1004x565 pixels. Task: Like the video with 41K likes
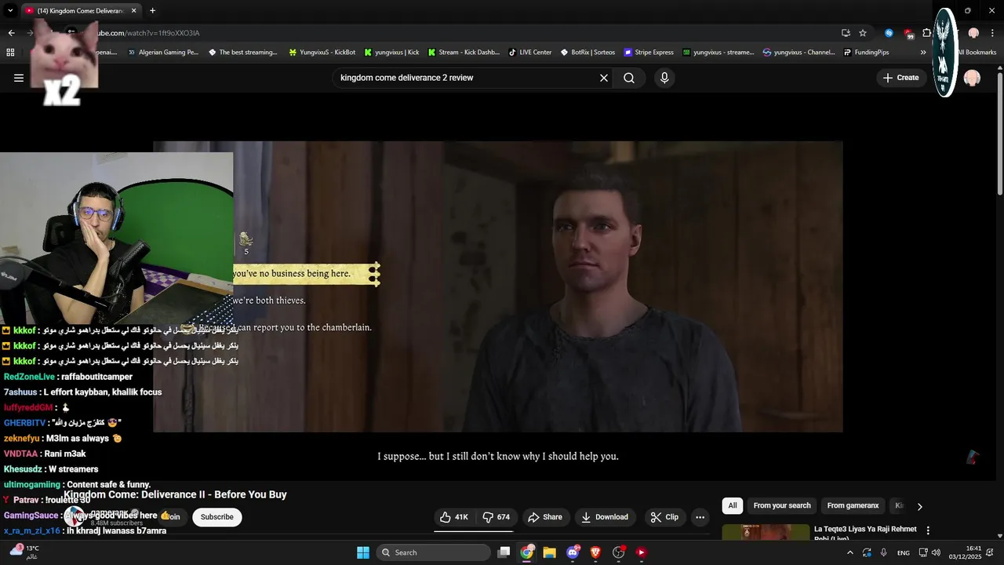[x=454, y=517]
